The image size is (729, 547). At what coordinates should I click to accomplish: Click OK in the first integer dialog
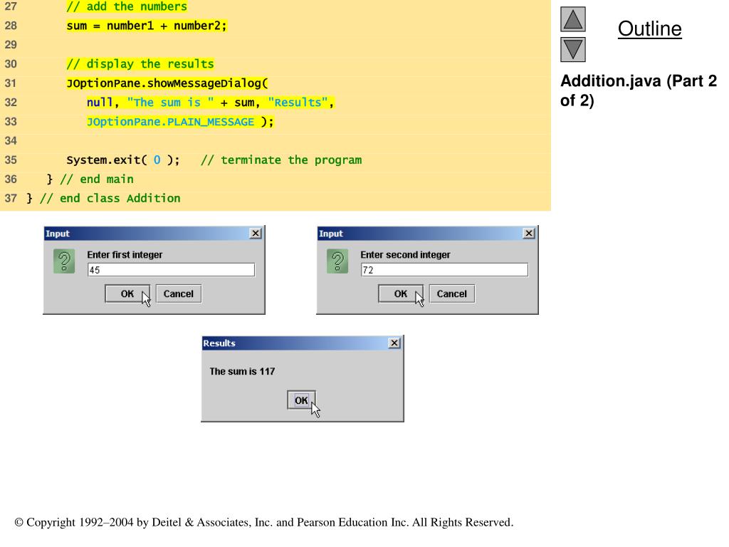coord(127,294)
